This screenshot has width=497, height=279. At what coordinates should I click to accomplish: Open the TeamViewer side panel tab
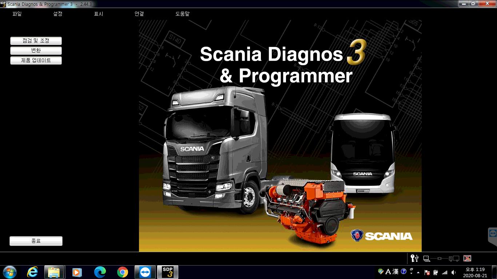click(493, 236)
